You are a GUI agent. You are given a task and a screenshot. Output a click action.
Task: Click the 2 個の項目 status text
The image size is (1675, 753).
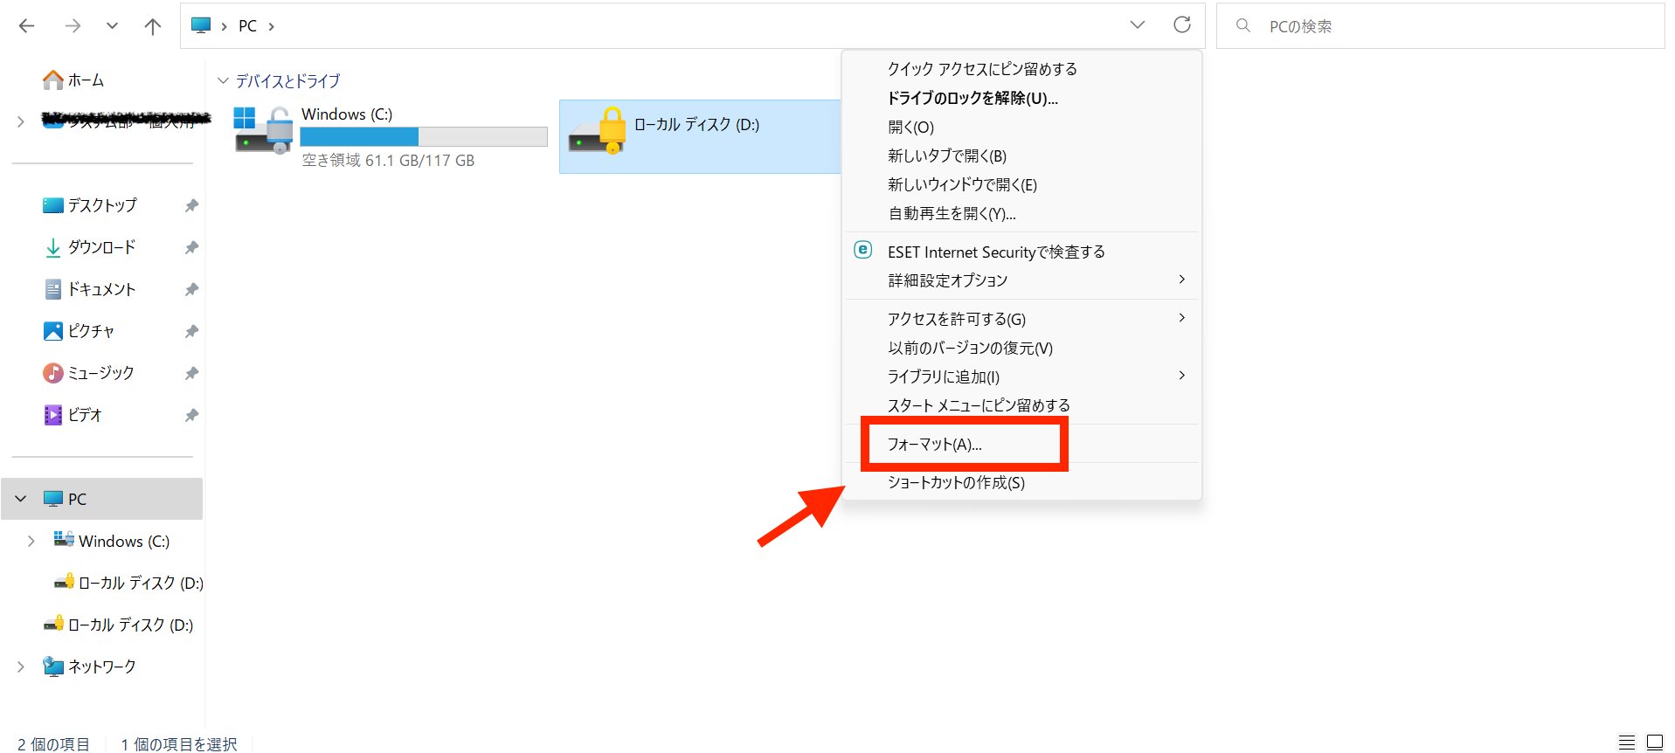[53, 744]
